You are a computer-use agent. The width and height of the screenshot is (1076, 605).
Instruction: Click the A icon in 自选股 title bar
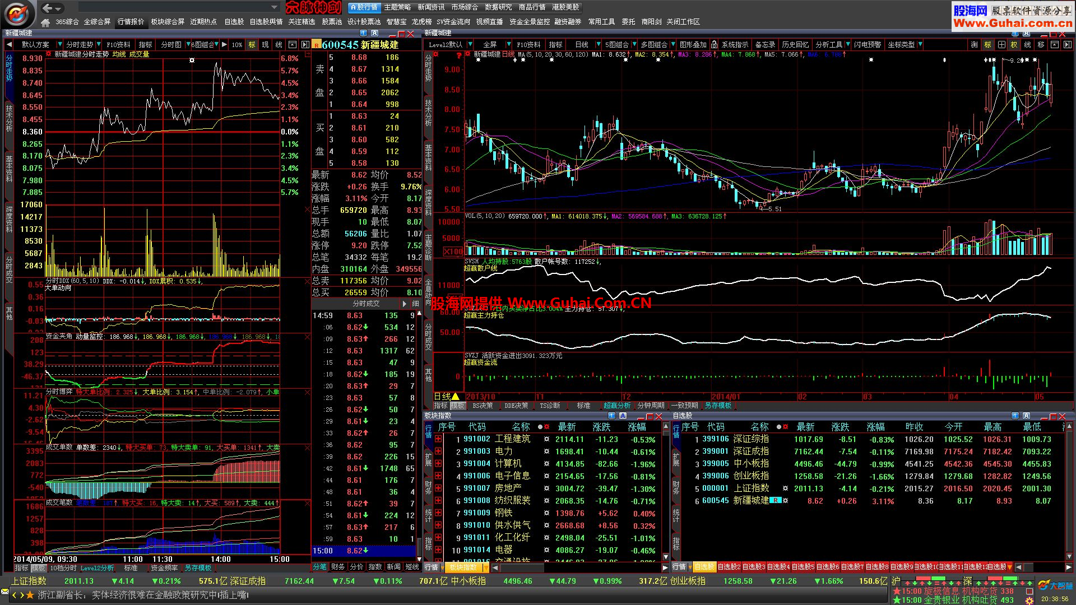(1026, 416)
